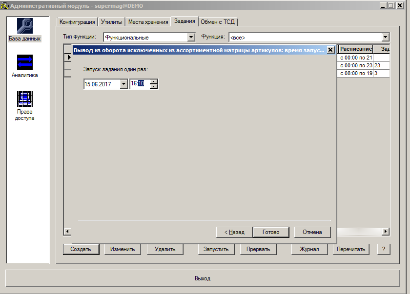This screenshot has width=410, height=294.
Task: Click the Перечитать button
Action: (x=351, y=249)
